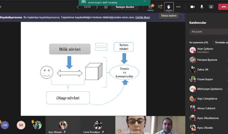The height and width of the screenshot is (134, 228).
Task: Click the man's webcam video tile
Action: click(168, 125)
